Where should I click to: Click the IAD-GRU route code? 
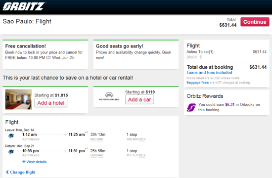point(97,139)
